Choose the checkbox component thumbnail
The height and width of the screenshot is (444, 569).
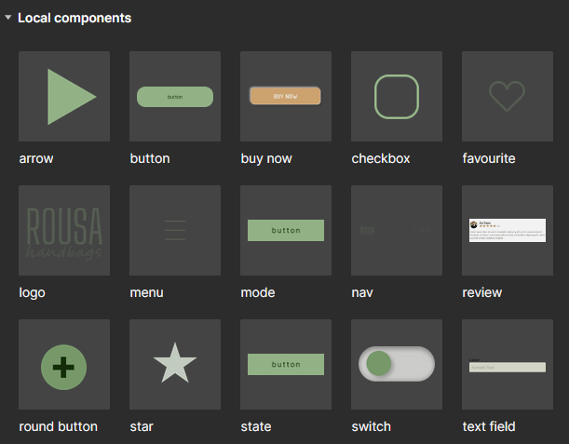point(397,96)
